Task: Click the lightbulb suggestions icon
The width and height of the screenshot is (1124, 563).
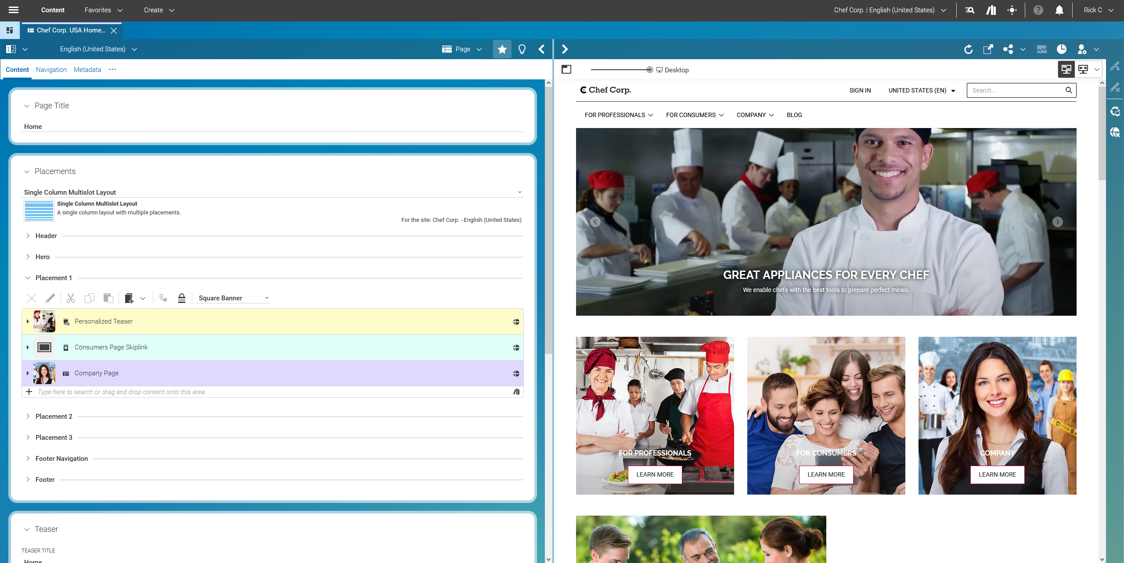Action: tap(522, 49)
